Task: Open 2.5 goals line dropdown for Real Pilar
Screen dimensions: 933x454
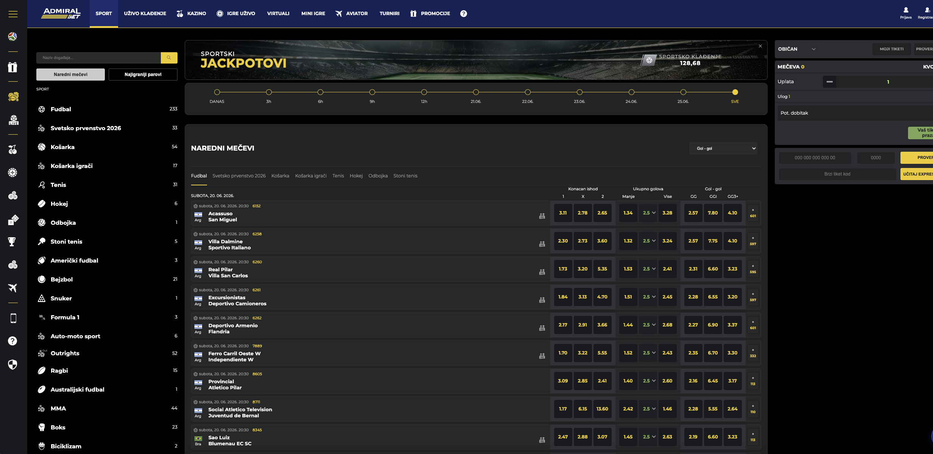Action: tap(649, 269)
